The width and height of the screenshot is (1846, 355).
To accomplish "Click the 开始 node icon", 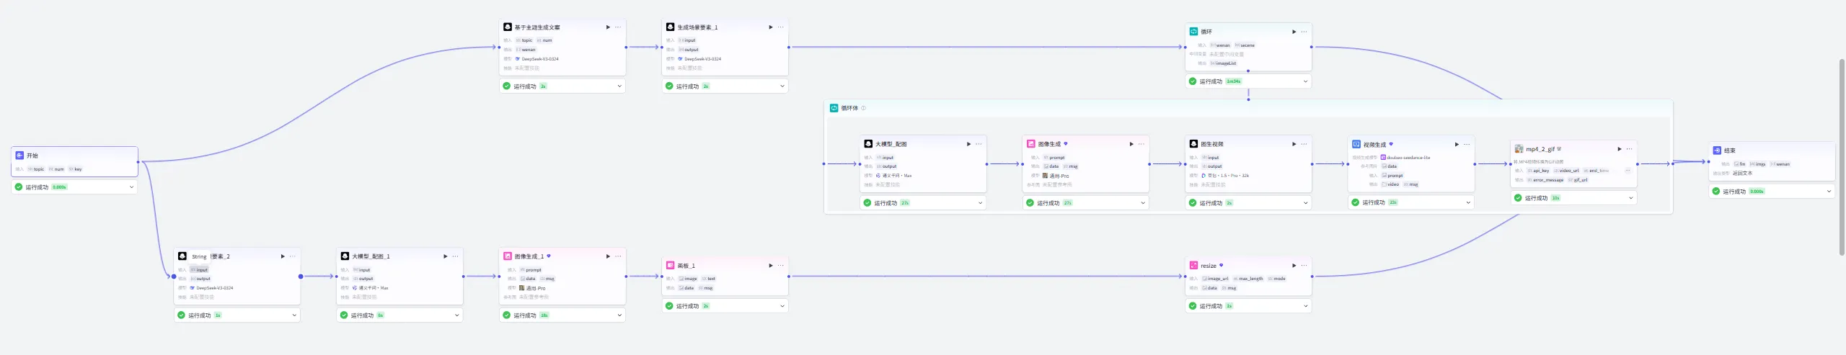I will (19, 156).
